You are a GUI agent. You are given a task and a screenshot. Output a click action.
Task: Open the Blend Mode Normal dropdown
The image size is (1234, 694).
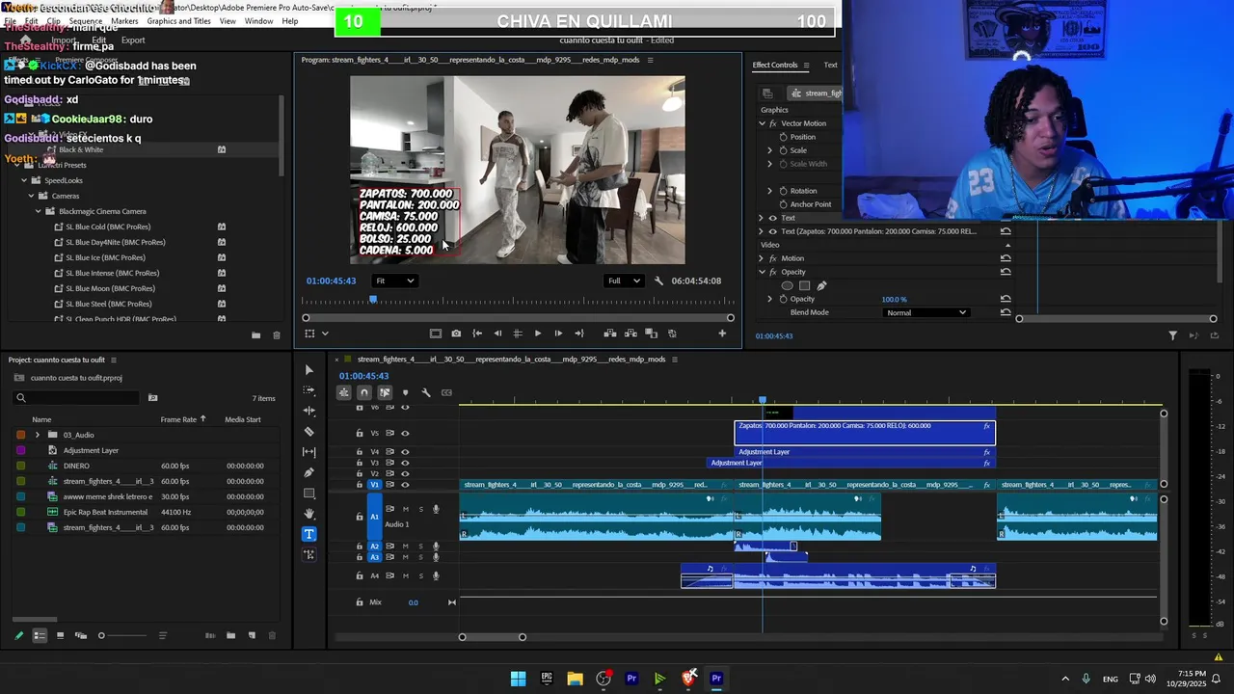tap(925, 312)
